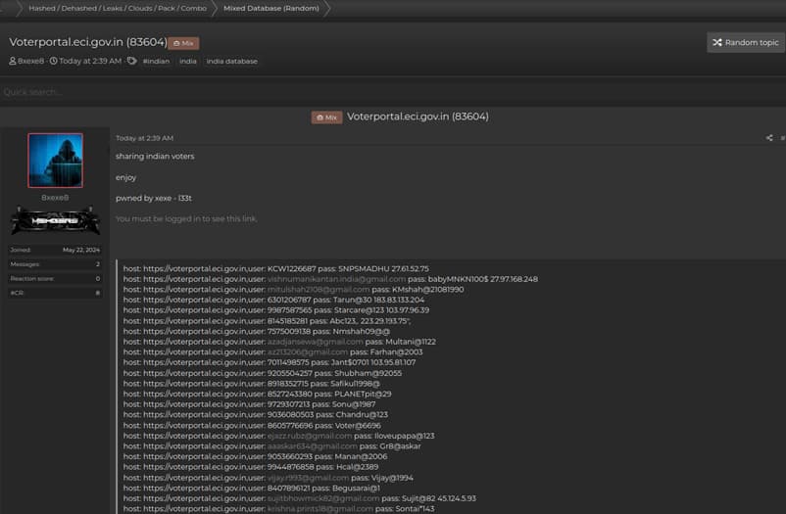786x514 pixels.
Task: Click the post timestamp Today at 2:39 AM
Action: 144,138
